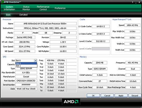
Task: Click the Core Multiplier 16.00 X field
Action: [63, 47]
